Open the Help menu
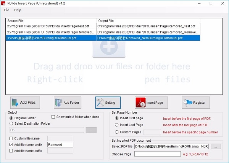This screenshot has width=229, height=163. [x=18, y=10]
